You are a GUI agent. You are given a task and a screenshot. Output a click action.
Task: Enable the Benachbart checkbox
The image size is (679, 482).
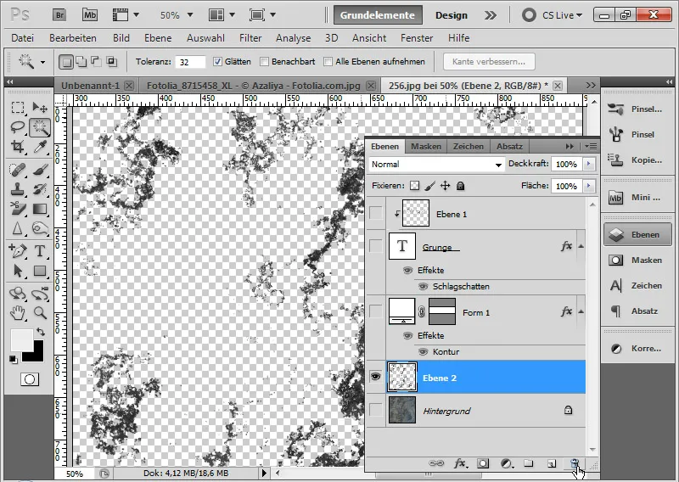coord(264,61)
